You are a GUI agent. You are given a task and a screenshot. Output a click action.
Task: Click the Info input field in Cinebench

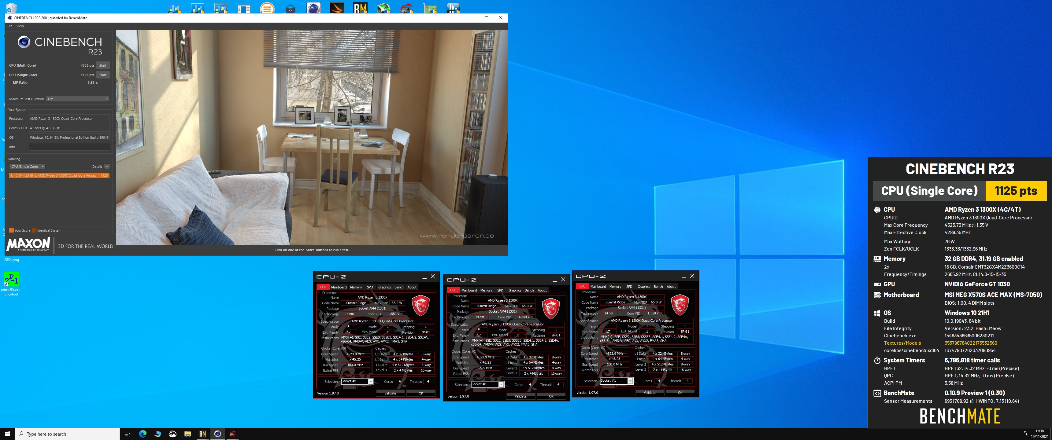click(69, 147)
